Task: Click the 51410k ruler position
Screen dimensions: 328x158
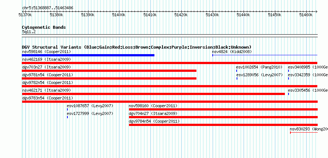Action: pyautogui.click(x=150, y=15)
